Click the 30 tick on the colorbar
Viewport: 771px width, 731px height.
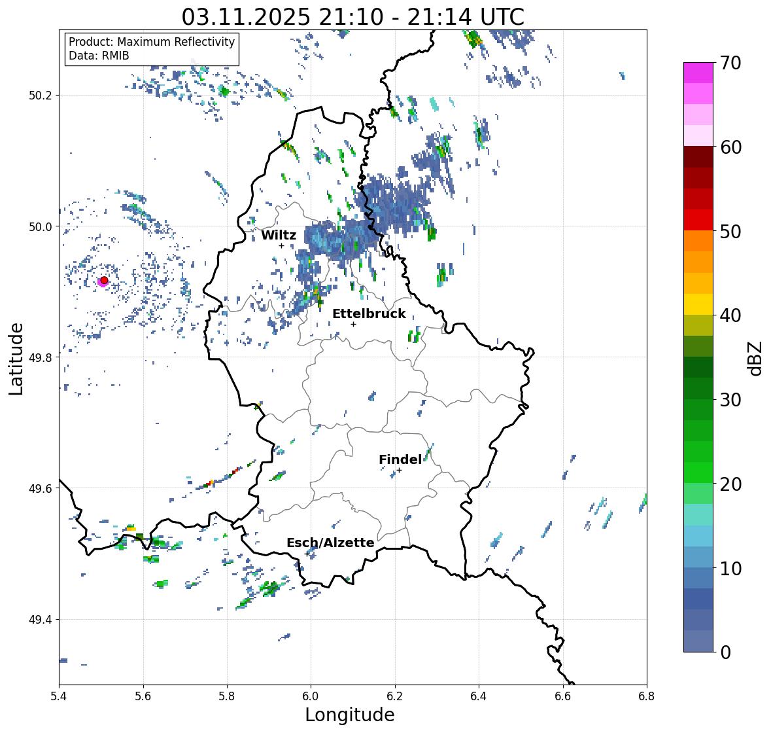click(x=730, y=400)
